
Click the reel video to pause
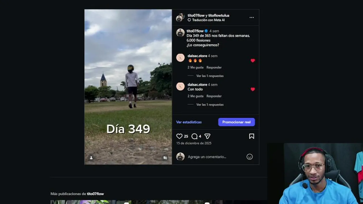click(x=128, y=87)
